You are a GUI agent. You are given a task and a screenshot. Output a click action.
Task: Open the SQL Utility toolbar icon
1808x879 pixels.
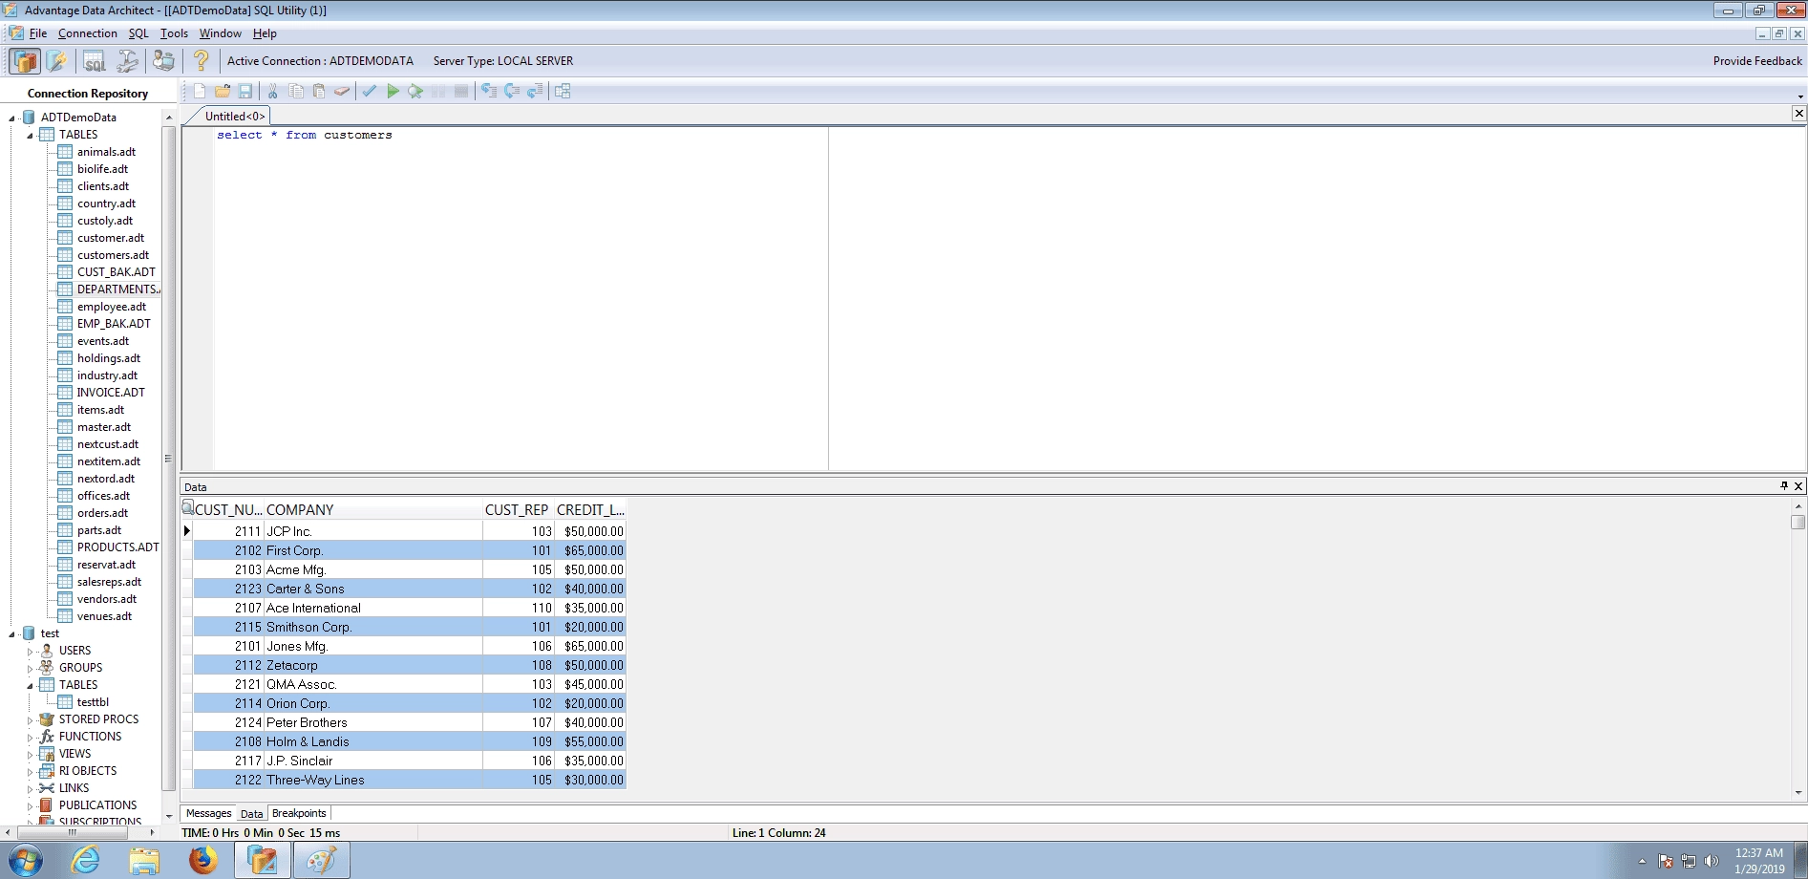95,61
